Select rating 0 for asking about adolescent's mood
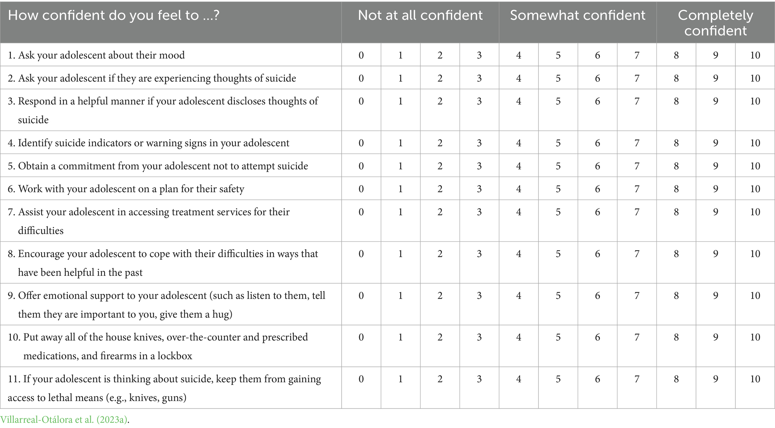 361,55
